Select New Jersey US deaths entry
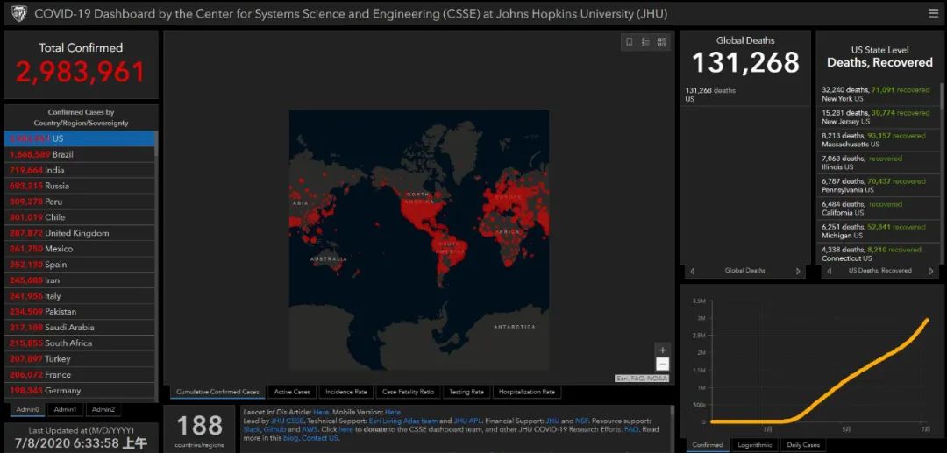Viewport: 947px width, 453px height. click(x=878, y=117)
